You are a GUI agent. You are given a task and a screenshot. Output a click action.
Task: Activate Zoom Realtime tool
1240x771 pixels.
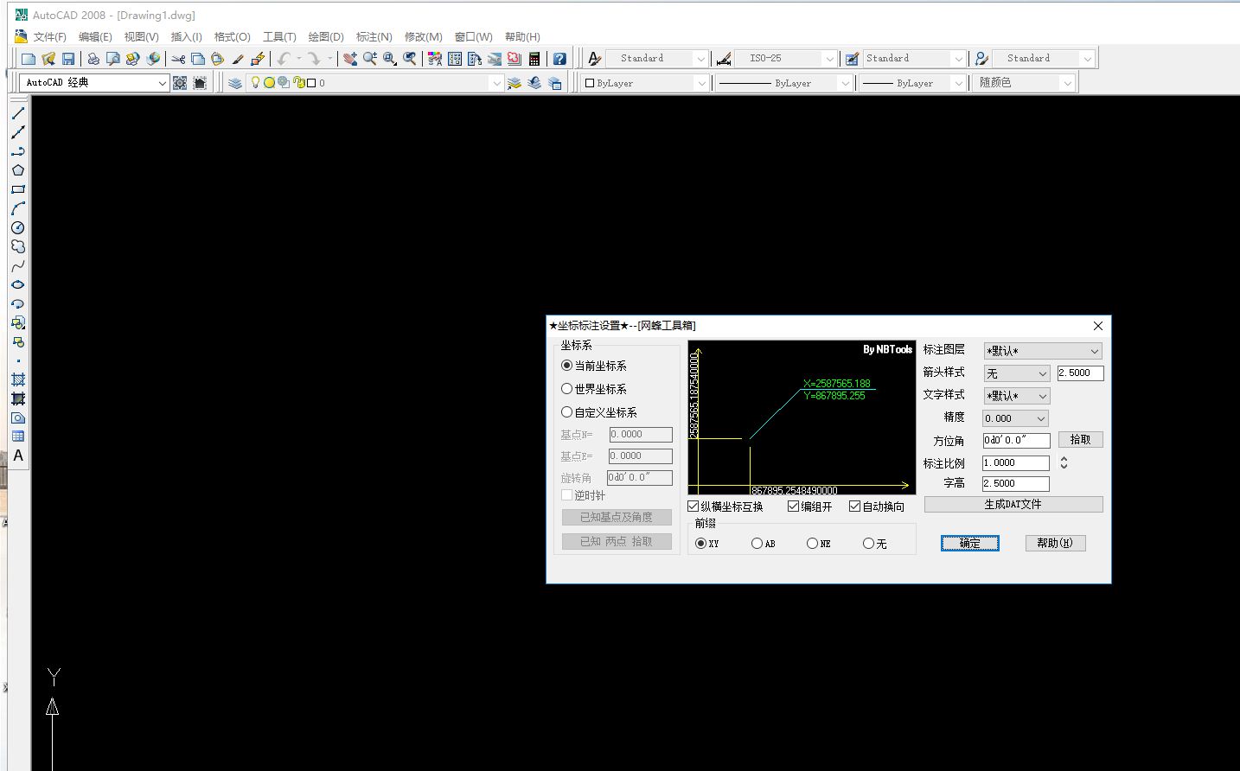click(x=370, y=59)
